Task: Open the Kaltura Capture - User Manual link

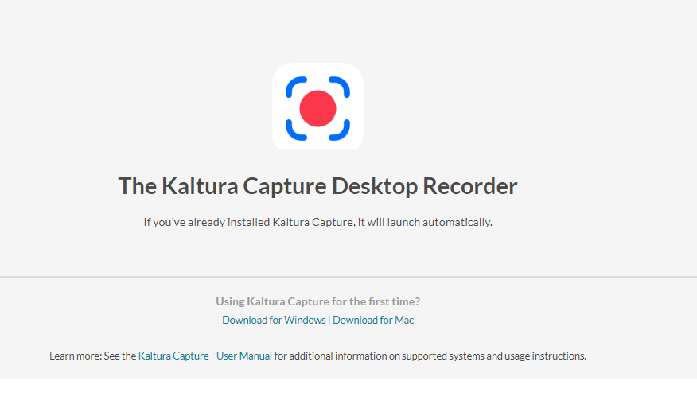Action: (205, 356)
